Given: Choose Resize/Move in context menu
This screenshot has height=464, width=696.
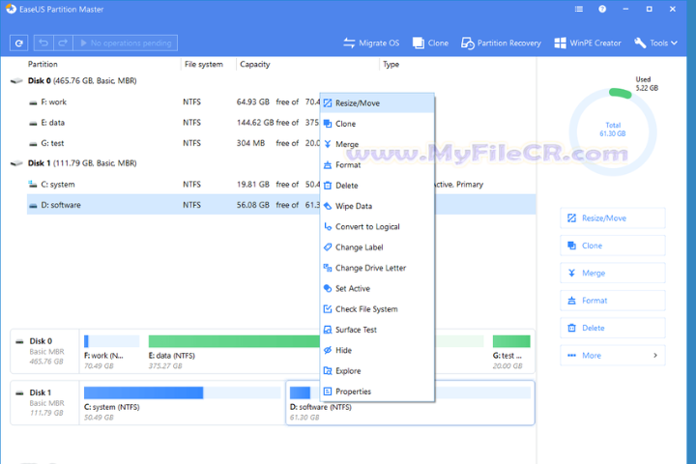Looking at the screenshot, I should click(x=377, y=103).
